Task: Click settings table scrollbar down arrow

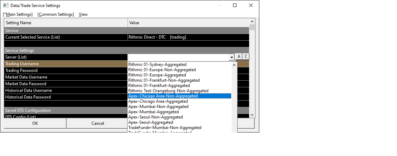Action: 252,115
